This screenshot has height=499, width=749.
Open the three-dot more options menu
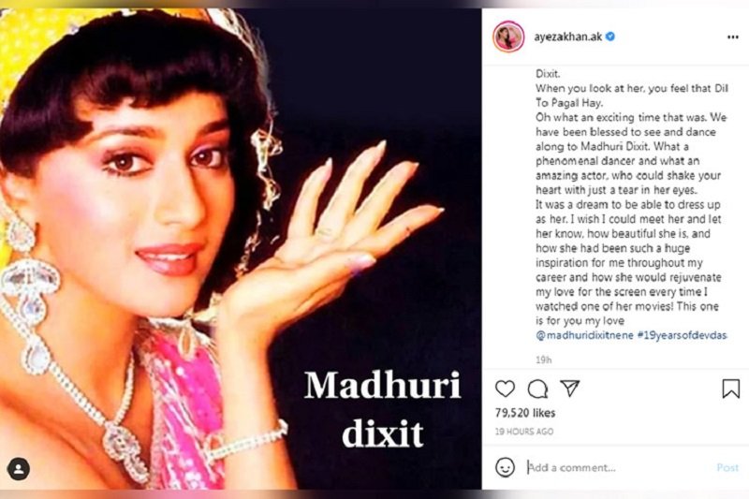(x=733, y=37)
